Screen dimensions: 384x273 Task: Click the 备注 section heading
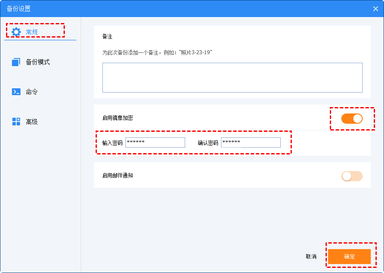coord(107,37)
